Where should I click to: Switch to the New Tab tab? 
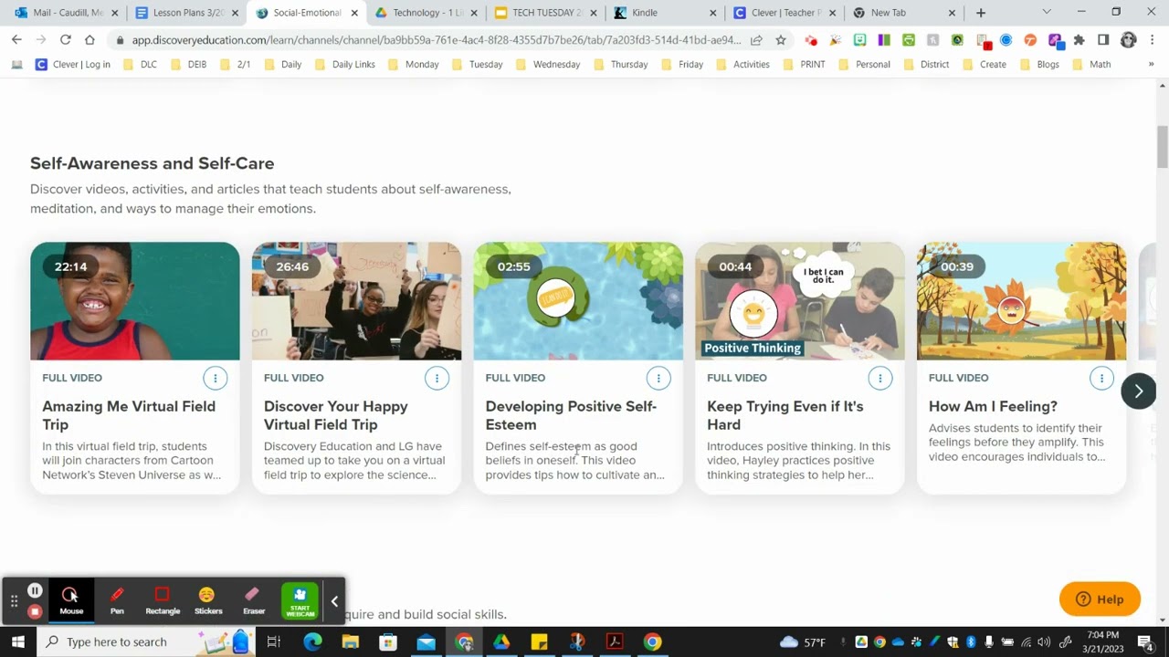tap(902, 13)
